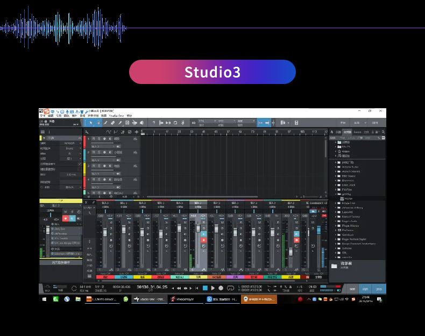Close the mixer console with X
Image resolution: width=425 pixels, height=336 pixels.
pyautogui.click(x=86, y=202)
